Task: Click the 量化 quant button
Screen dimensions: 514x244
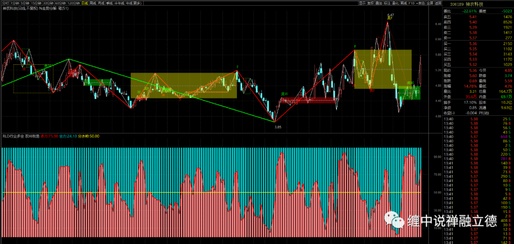Action: [x=395, y=3]
